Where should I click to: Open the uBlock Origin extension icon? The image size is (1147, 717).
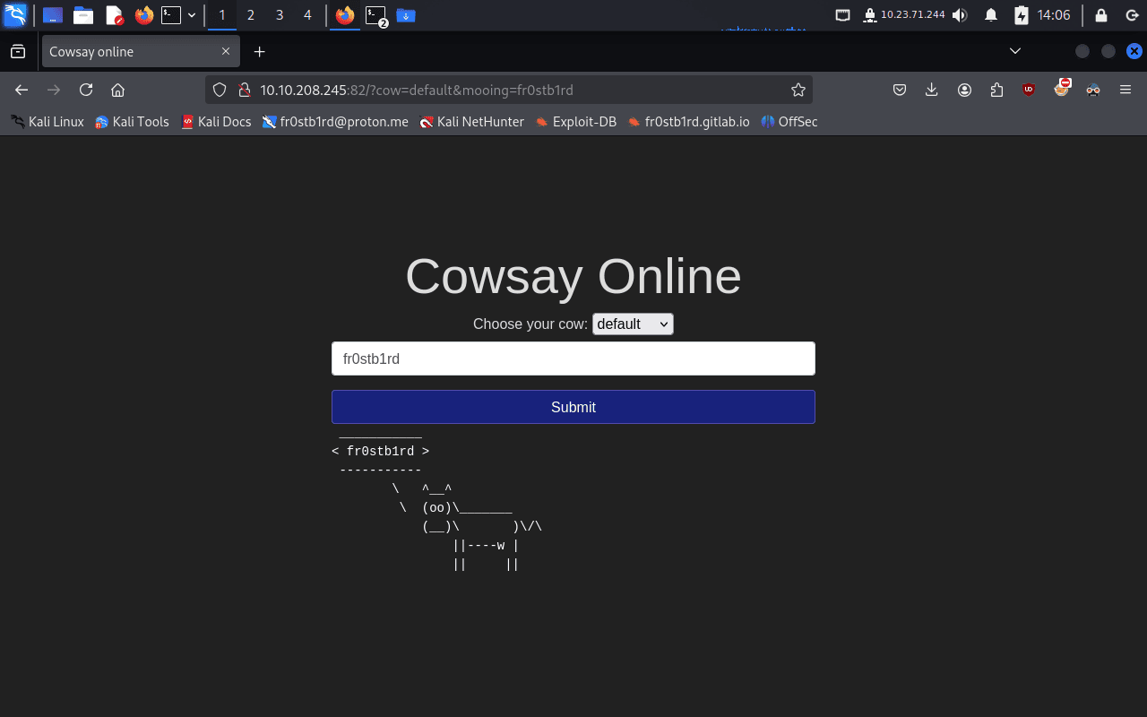click(x=1029, y=90)
